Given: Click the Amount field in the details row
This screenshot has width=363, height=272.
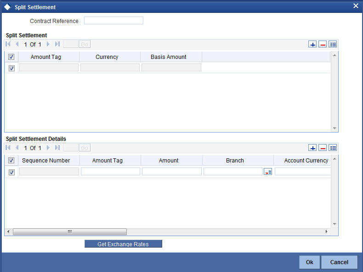Looking at the screenshot, I should coord(172,172).
